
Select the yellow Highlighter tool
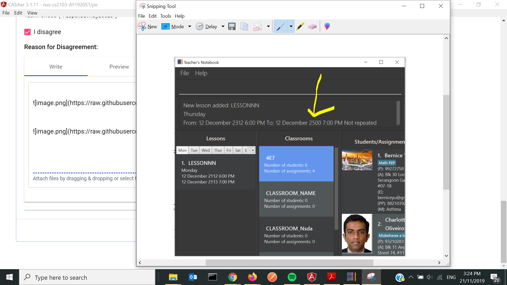(300, 26)
